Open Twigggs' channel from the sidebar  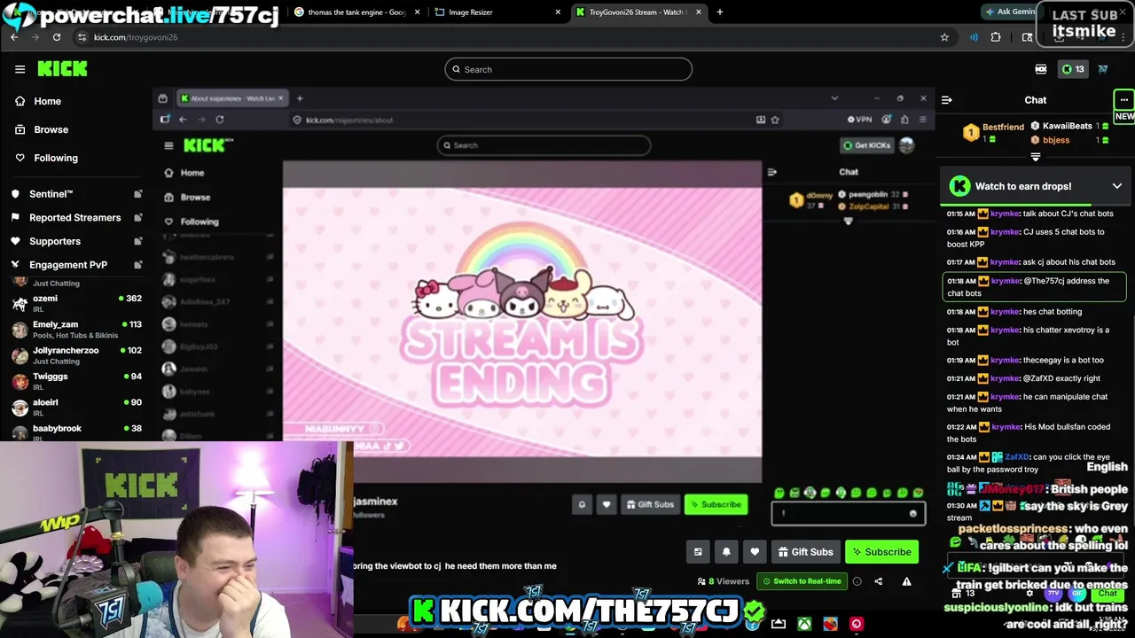coord(76,381)
